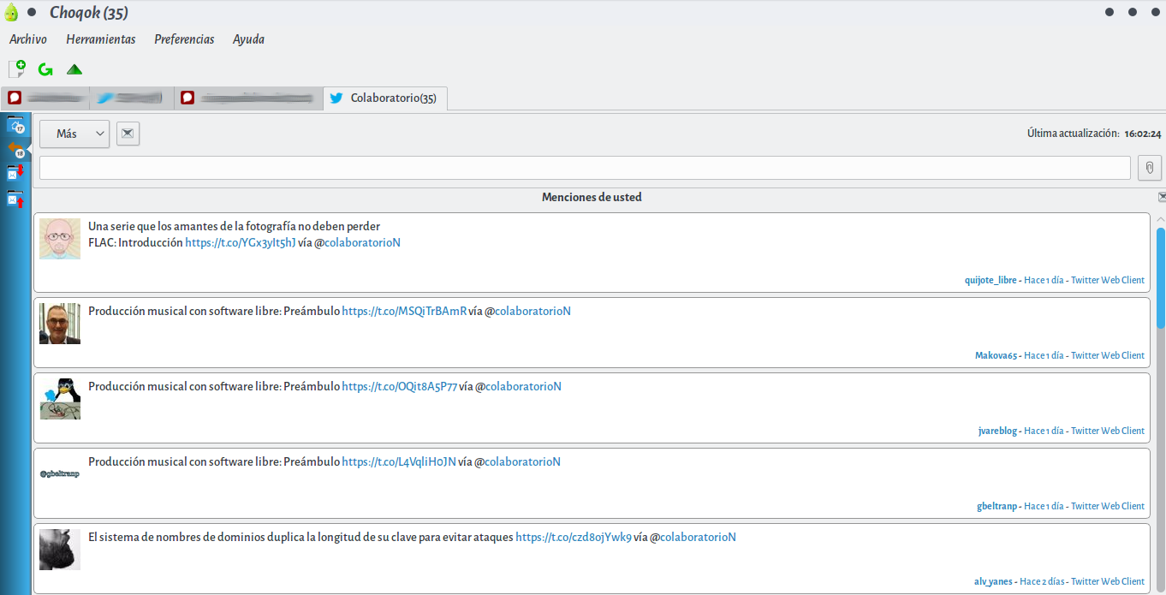Click the envelope button beside Más
Screen dimensions: 1166x595
click(128, 134)
